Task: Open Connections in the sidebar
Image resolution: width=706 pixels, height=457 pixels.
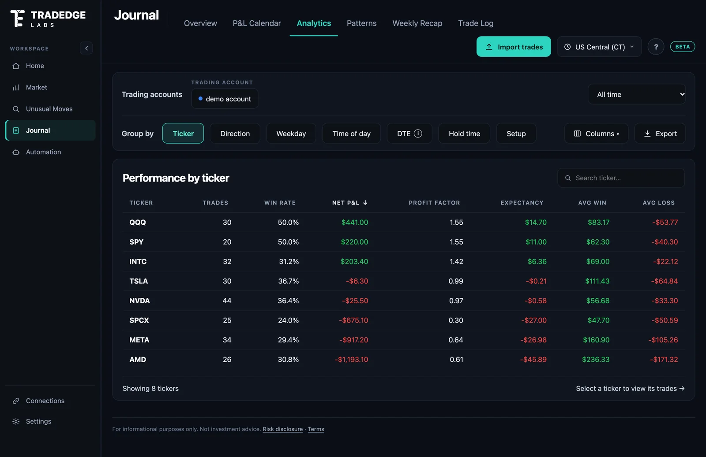Action: click(50, 401)
